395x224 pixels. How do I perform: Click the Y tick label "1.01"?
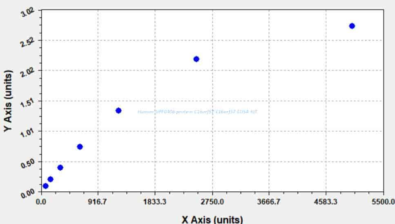coord(27,133)
